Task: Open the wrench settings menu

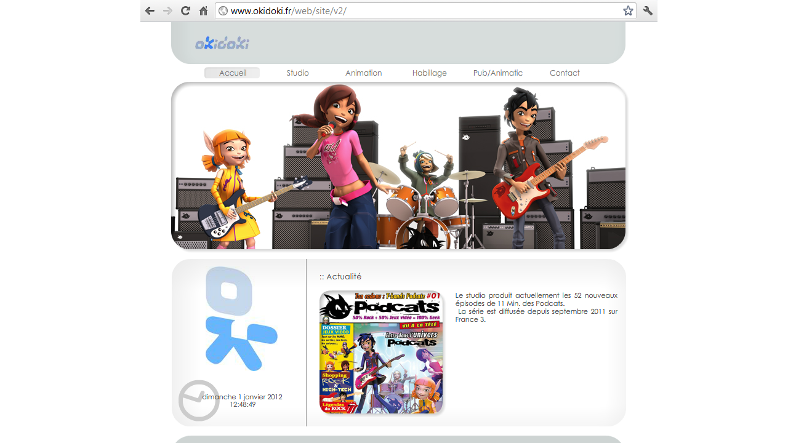Action: [x=648, y=10]
